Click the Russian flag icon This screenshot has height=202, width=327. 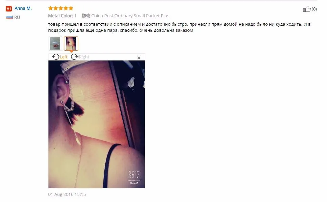(x=9, y=17)
